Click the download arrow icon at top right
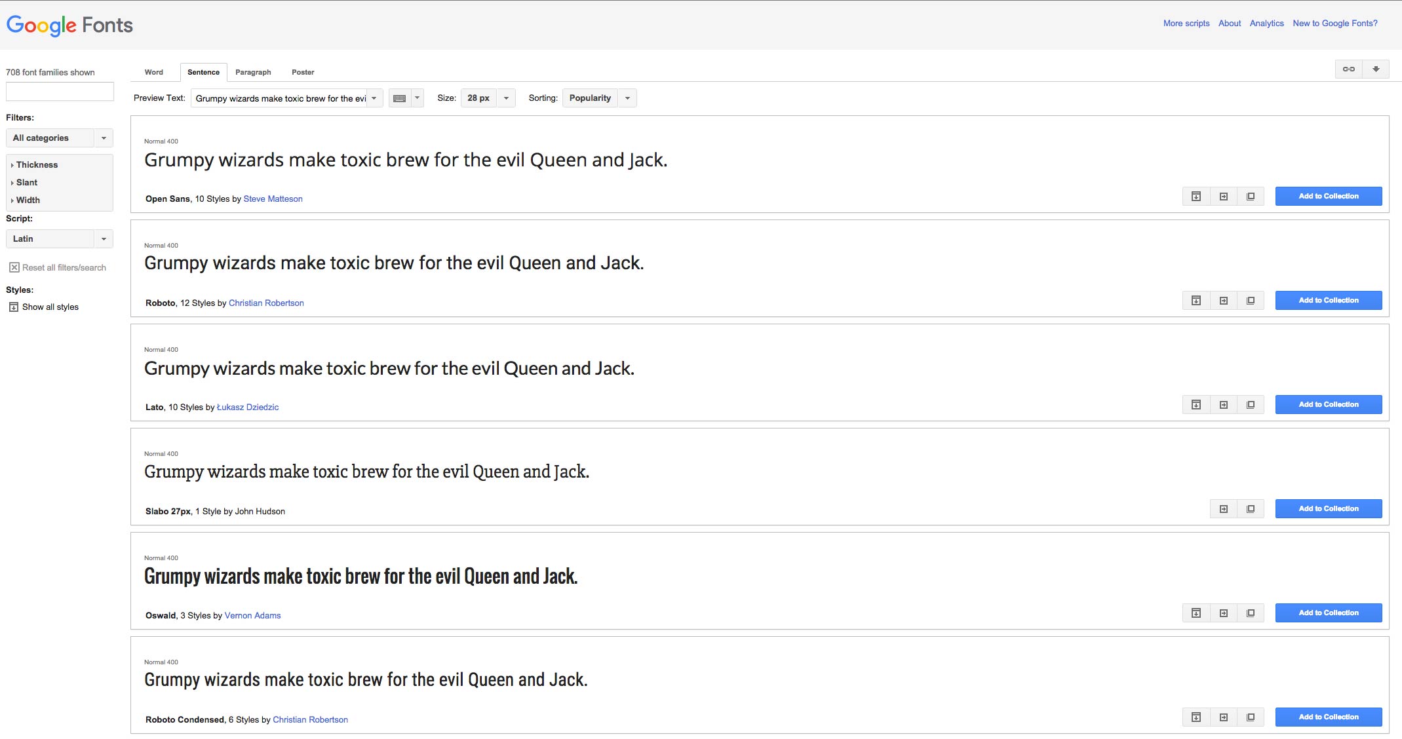Viewport: 1402px width, 739px height. point(1376,69)
